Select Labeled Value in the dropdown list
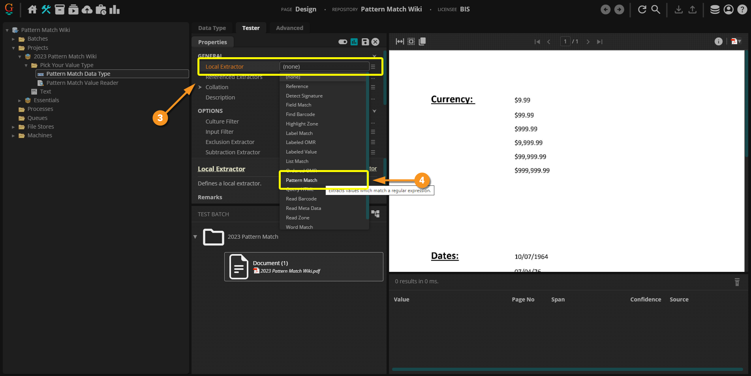751x376 pixels. [x=301, y=152]
